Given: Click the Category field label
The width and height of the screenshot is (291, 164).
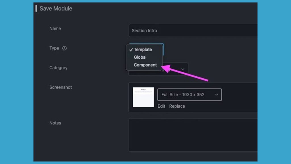Looking at the screenshot, I should coord(59,68).
